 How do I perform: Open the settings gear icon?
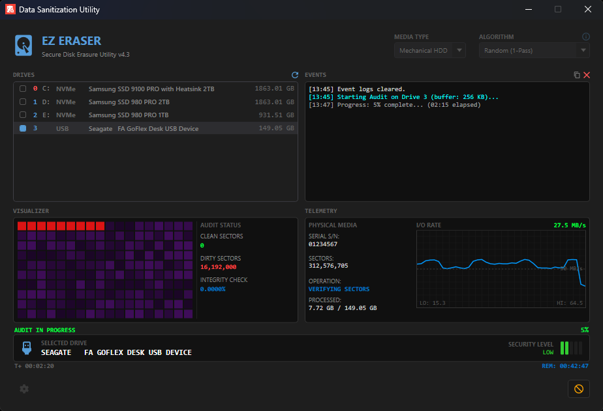click(x=24, y=389)
